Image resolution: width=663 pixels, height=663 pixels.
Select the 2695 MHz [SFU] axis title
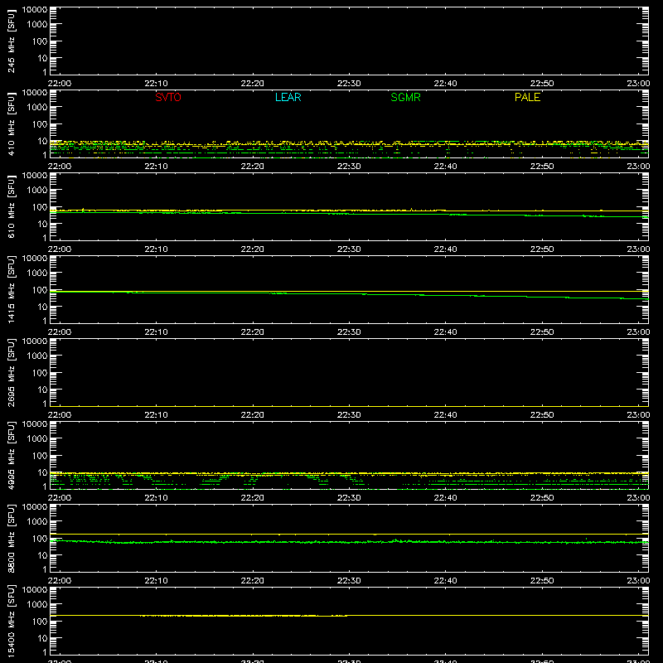(x=11, y=372)
